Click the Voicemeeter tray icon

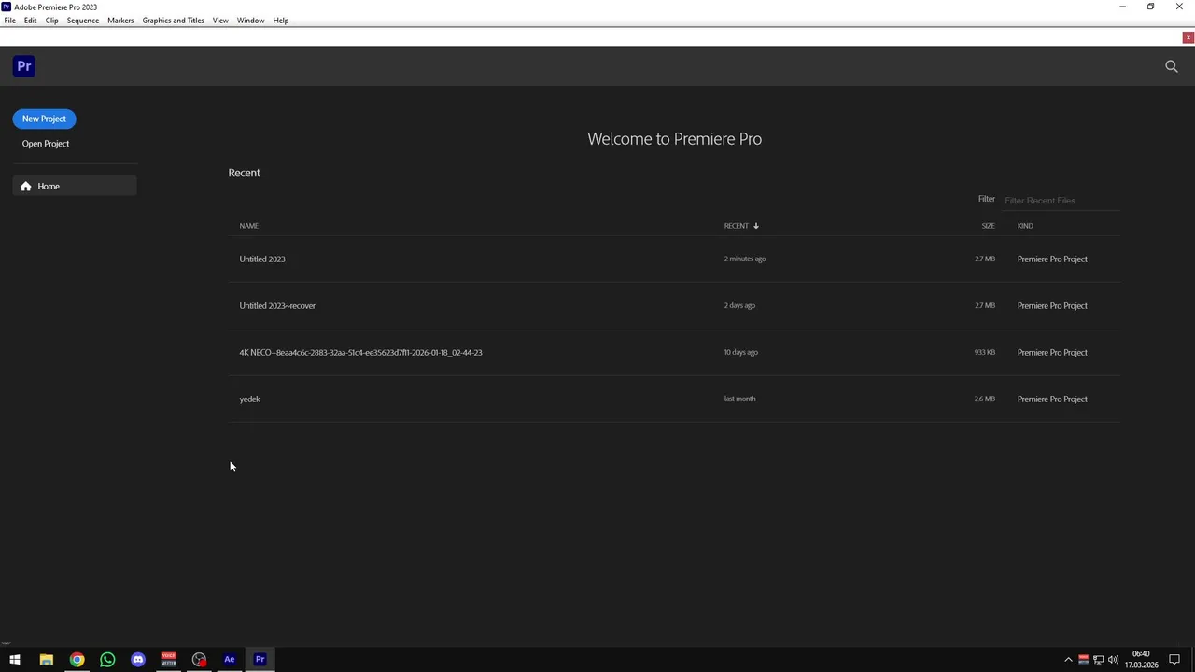point(1083,660)
